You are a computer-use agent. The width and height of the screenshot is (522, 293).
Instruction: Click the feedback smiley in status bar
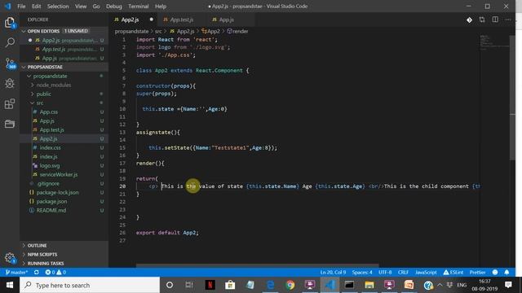point(495,272)
